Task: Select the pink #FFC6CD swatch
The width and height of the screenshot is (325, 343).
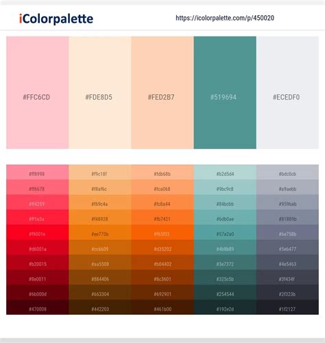Action: [x=38, y=93]
